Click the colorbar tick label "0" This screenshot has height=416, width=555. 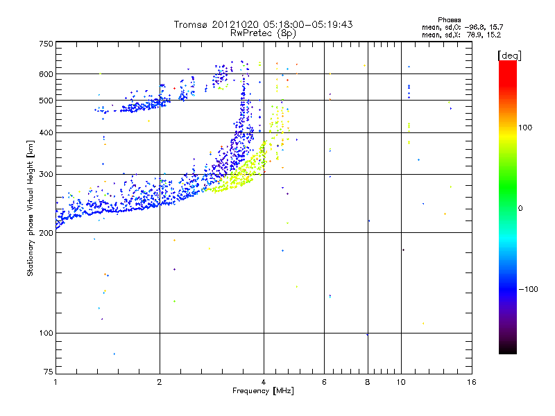pos(520,209)
